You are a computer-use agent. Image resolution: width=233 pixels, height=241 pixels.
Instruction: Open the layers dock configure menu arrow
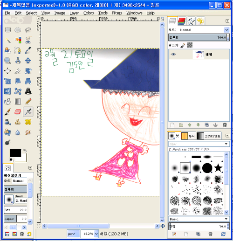pyautogui.click(x=227, y=21)
